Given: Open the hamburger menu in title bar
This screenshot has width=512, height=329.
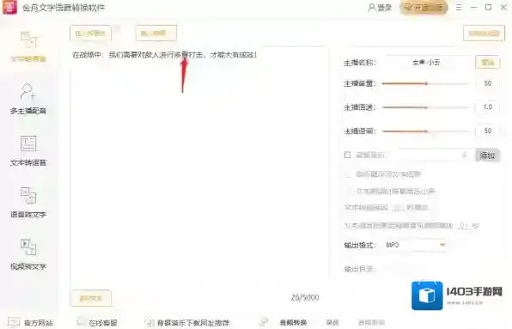Looking at the screenshot, I should [x=459, y=7].
